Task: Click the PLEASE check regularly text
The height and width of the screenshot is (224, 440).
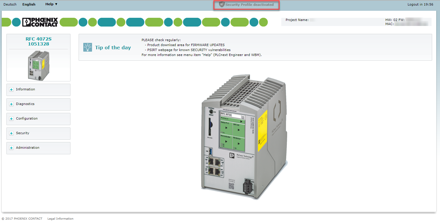Action: 161,40
